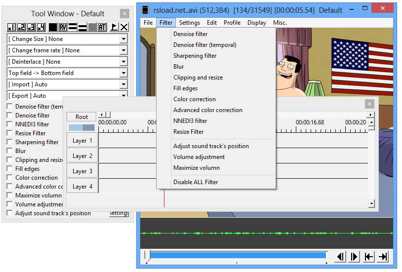Enable the Blur checkbox
402x272 pixels.
(9, 151)
